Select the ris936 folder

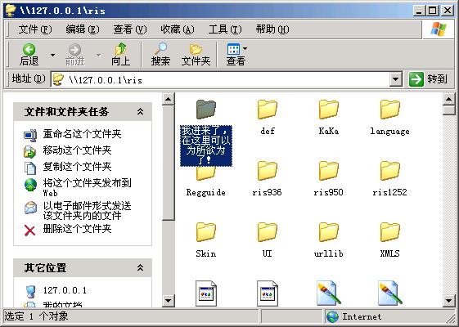click(268, 178)
